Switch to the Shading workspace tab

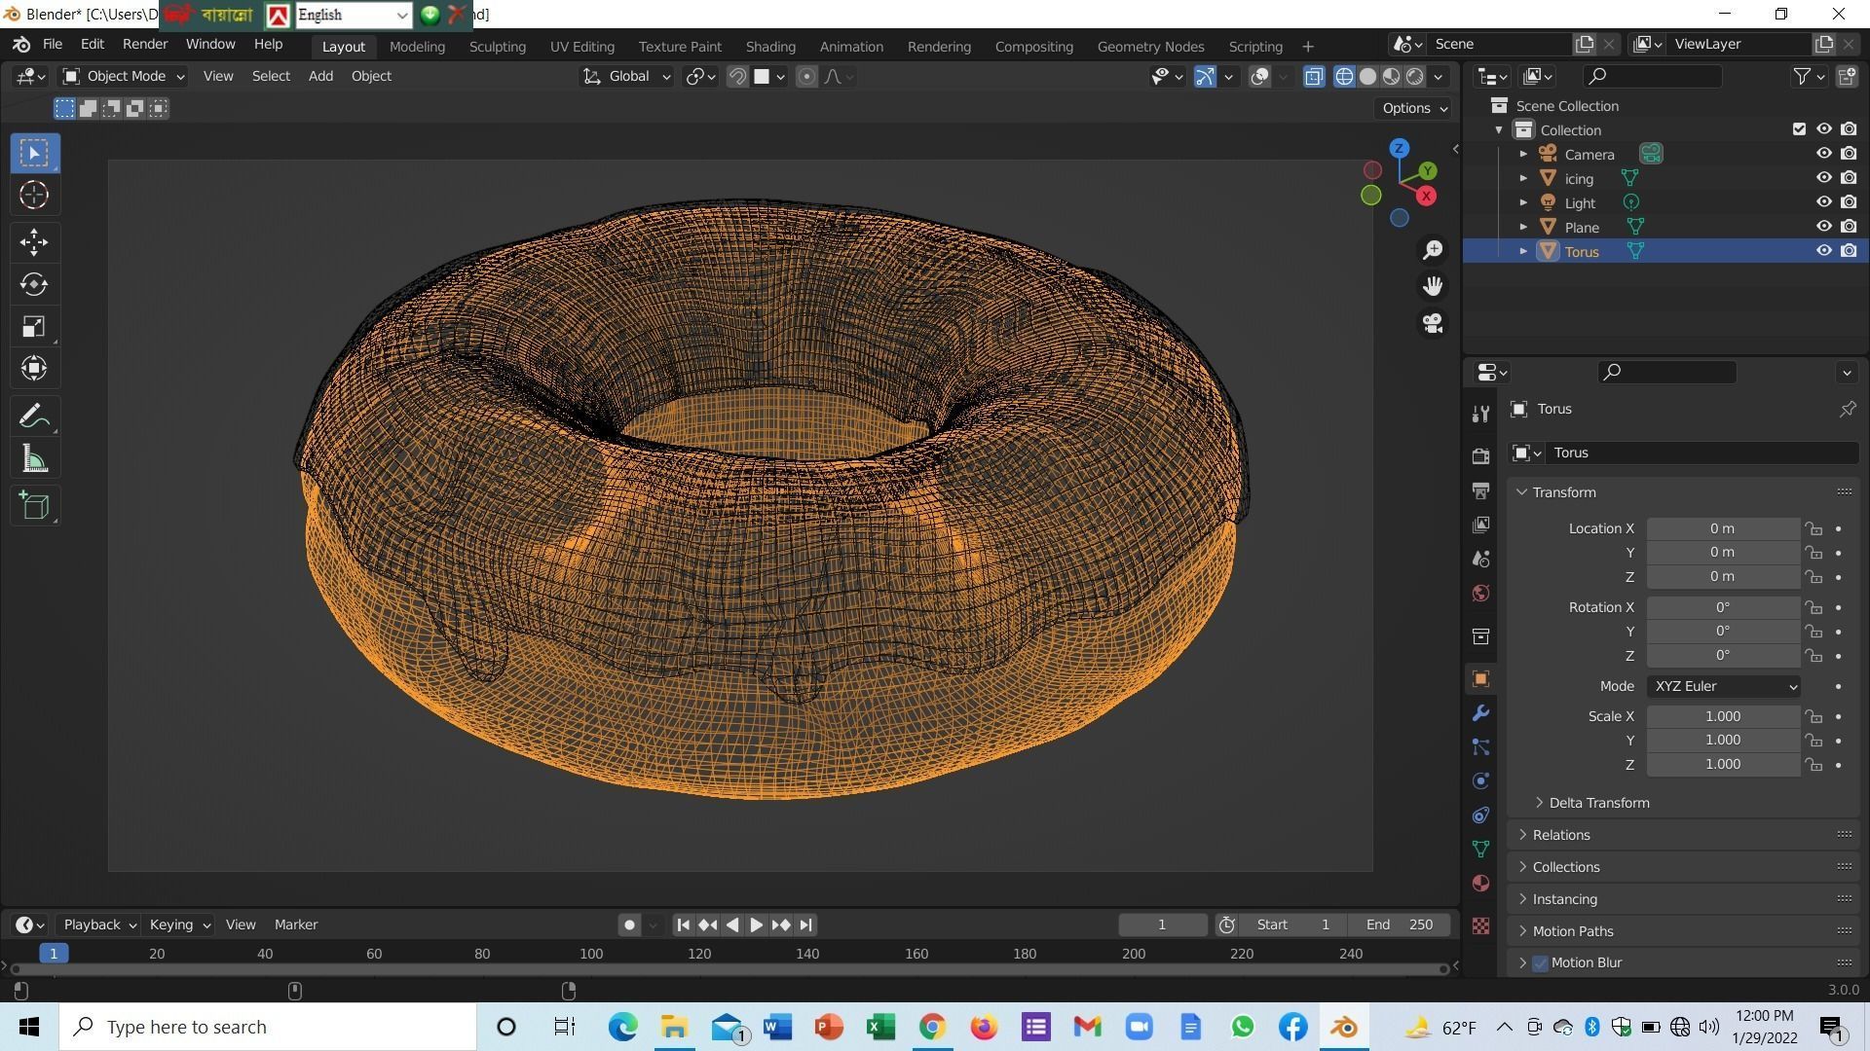(x=770, y=47)
